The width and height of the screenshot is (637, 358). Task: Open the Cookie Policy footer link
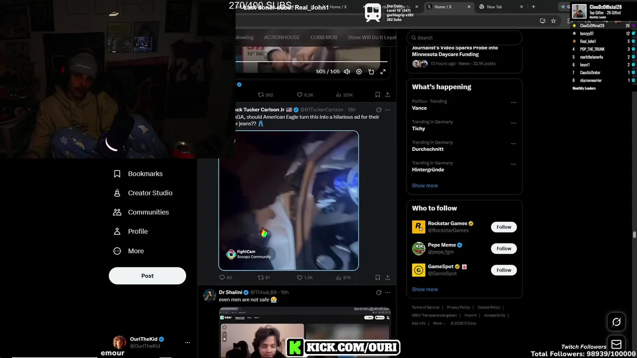pyautogui.click(x=489, y=307)
